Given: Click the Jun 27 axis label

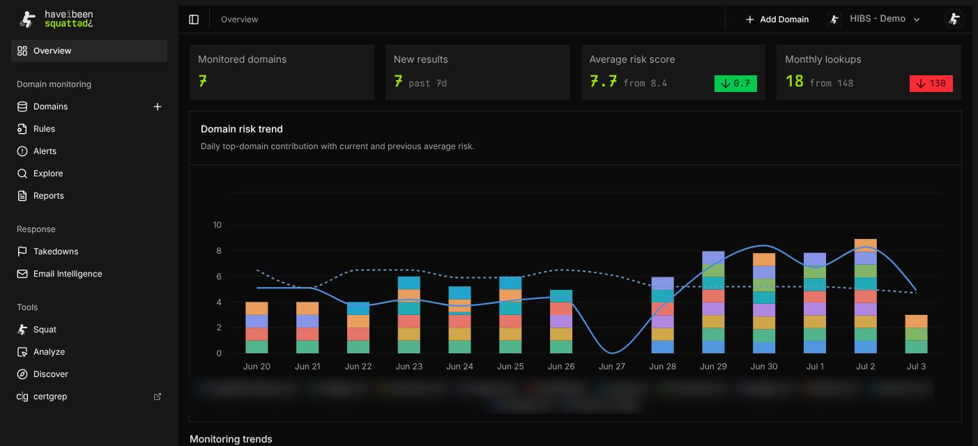Looking at the screenshot, I should tap(611, 367).
